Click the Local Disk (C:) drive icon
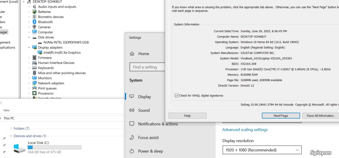Image resolution: width=339 pixels, height=158 pixels. pos(20,148)
